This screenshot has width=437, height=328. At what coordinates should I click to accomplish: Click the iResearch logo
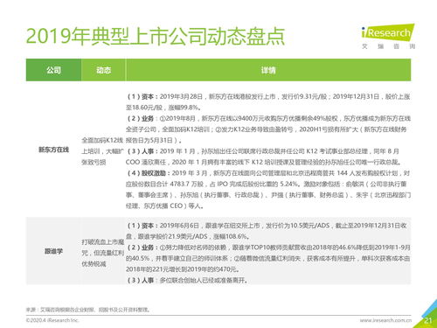(388, 32)
